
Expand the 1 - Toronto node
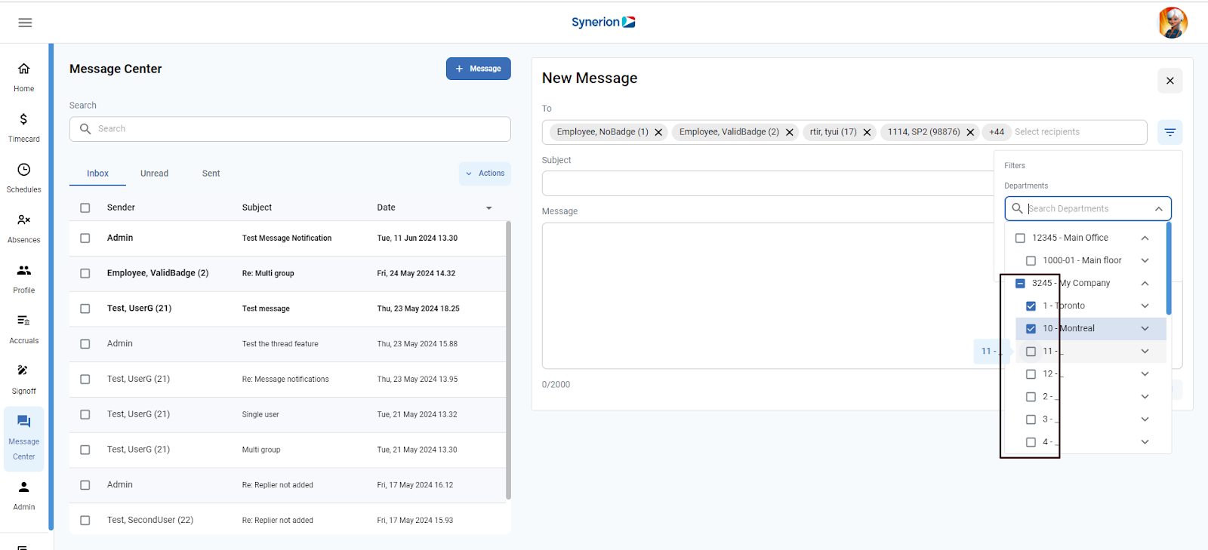[x=1145, y=306]
